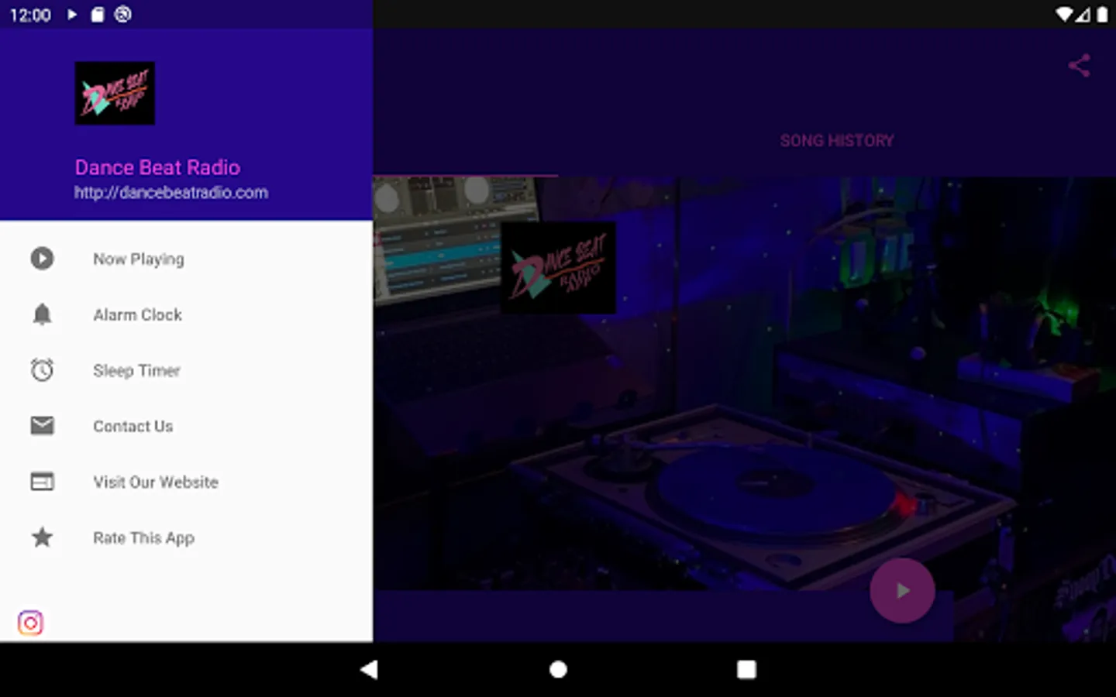Viewport: 1116px width, 697px height.
Task: Tap the clock icon beside Sleep Timer
Action: pos(42,370)
